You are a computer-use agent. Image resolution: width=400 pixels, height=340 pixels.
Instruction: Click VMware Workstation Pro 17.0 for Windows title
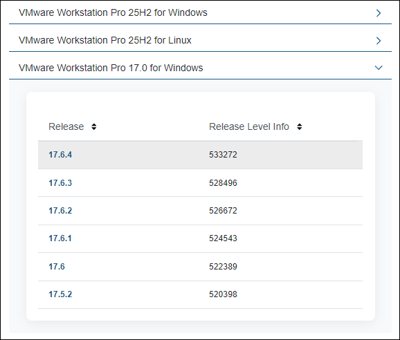(111, 68)
